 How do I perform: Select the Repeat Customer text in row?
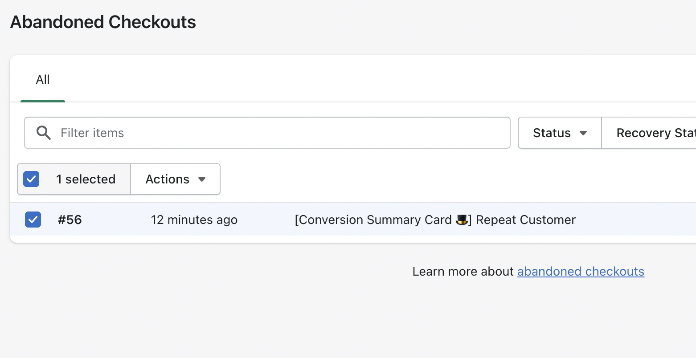tap(526, 220)
